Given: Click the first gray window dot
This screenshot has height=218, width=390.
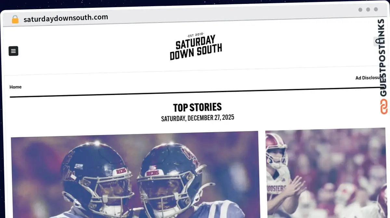Looking at the screenshot, I should [360, 9].
